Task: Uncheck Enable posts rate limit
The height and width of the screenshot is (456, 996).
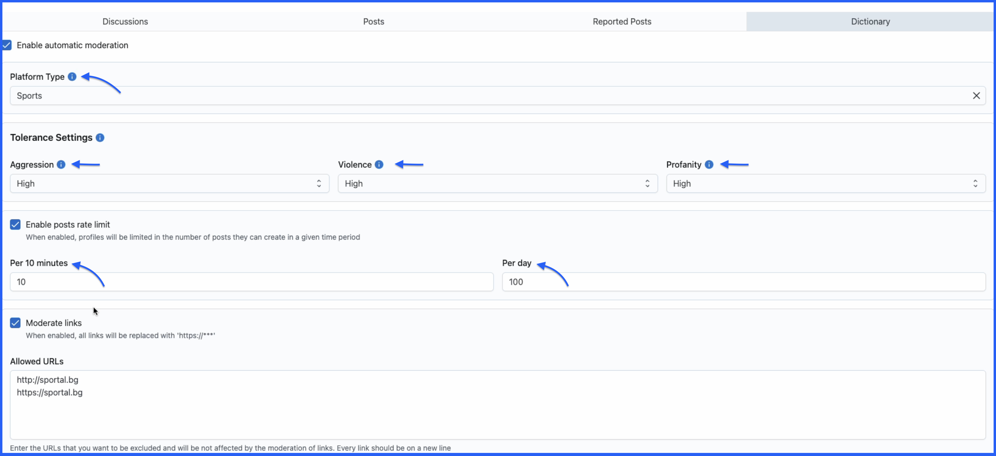Action: pos(15,224)
